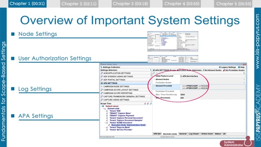
Task: Jump to Chapter 2 (02:11)
Action: [79, 4]
